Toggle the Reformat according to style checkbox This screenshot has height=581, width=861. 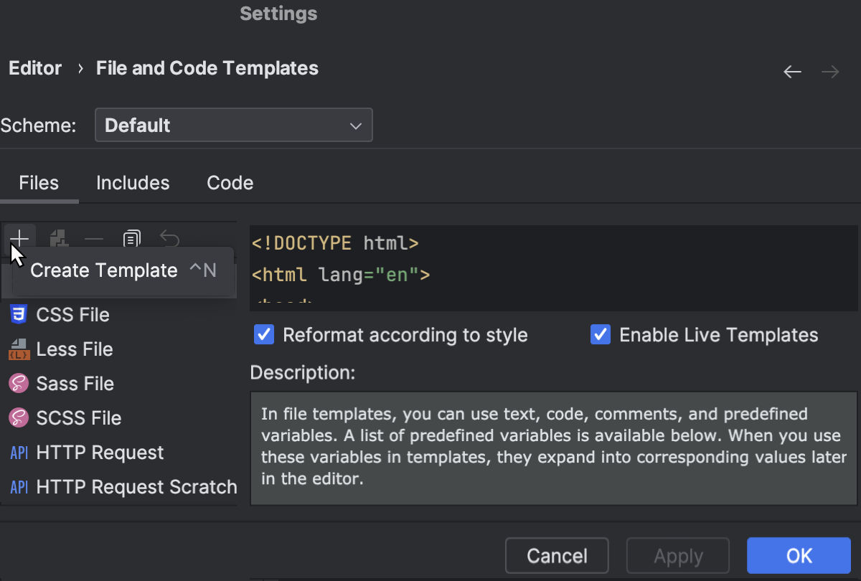click(x=263, y=334)
